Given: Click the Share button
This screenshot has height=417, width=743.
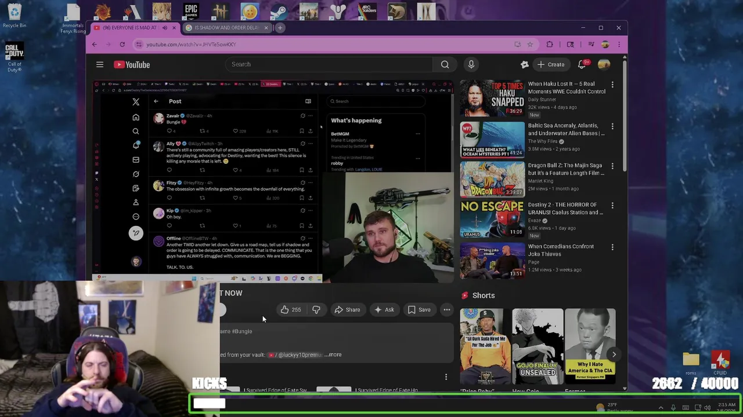Looking at the screenshot, I should pyautogui.click(x=347, y=310).
